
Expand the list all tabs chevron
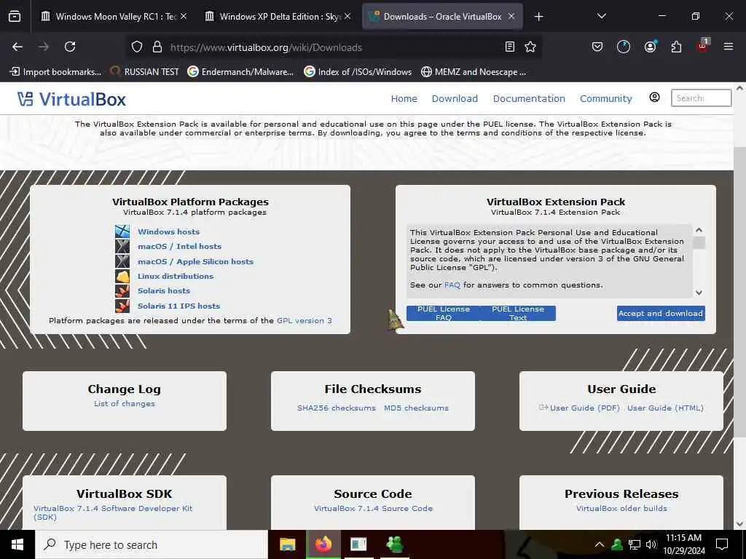pyautogui.click(x=601, y=16)
